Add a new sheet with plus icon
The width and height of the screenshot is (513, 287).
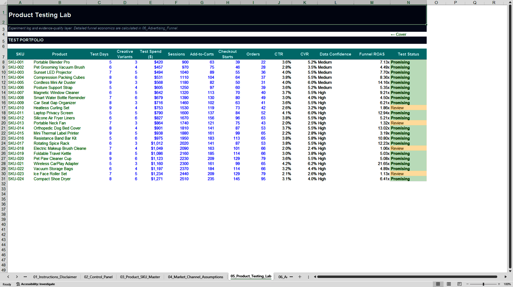tap(300, 277)
